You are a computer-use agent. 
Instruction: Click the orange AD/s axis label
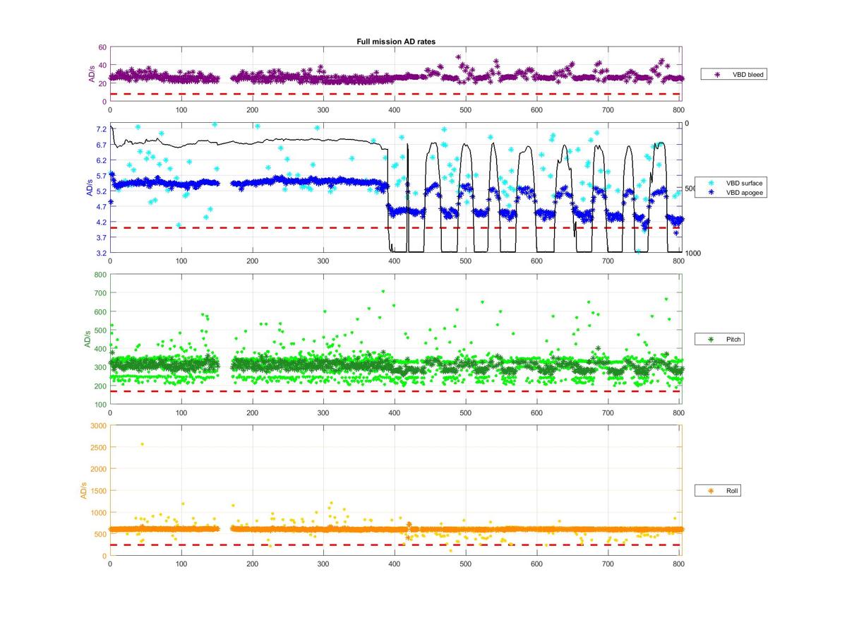pyautogui.click(x=83, y=490)
